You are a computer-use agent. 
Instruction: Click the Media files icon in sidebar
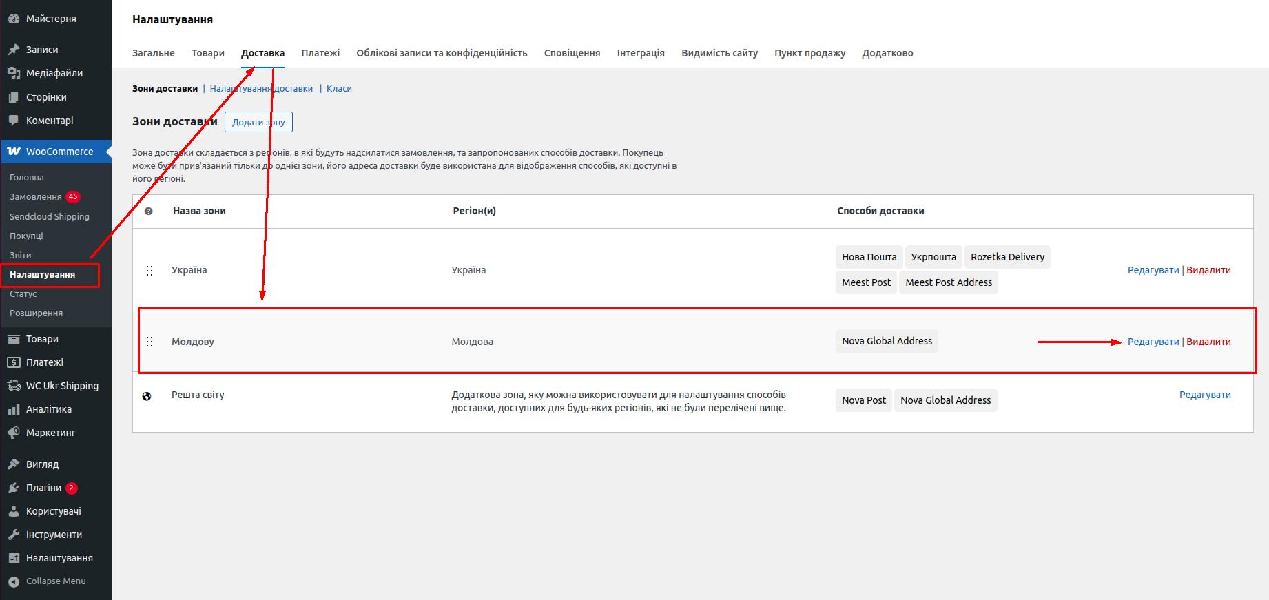tap(14, 73)
